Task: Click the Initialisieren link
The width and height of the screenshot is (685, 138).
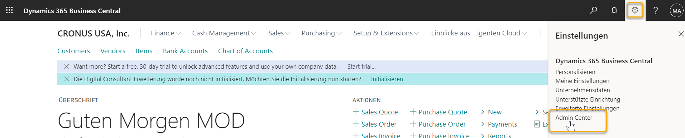Action: pos(387,79)
